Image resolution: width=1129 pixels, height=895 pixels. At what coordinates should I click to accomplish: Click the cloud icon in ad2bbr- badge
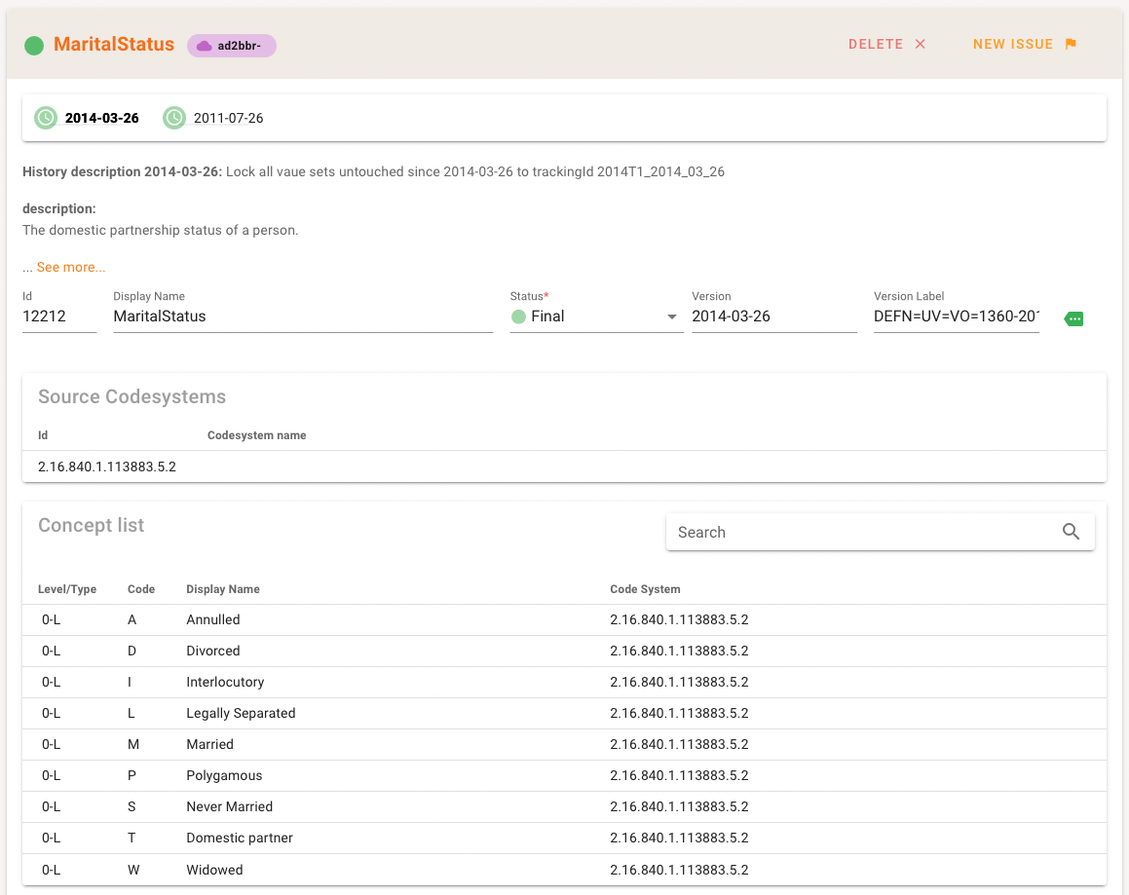coord(204,46)
